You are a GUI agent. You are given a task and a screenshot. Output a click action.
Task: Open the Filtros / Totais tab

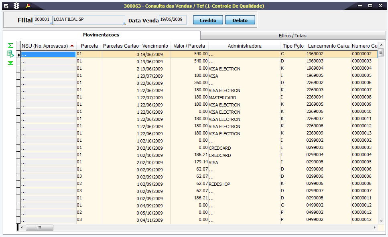tap(292, 36)
